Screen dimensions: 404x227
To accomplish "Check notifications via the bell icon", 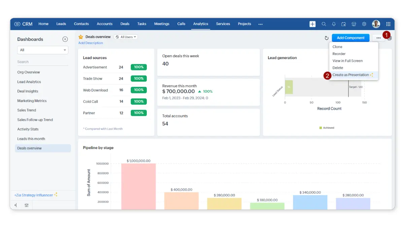I will pyautogui.click(x=334, y=24).
